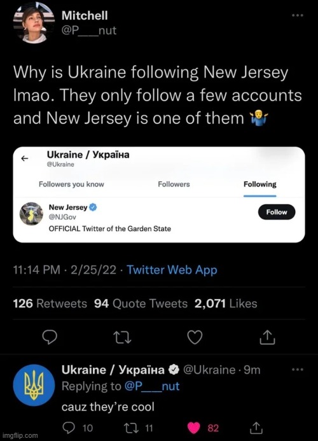Open the 94 Quote Tweets list
The height and width of the screenshot is (441, 318).
[x=141, y=304]
